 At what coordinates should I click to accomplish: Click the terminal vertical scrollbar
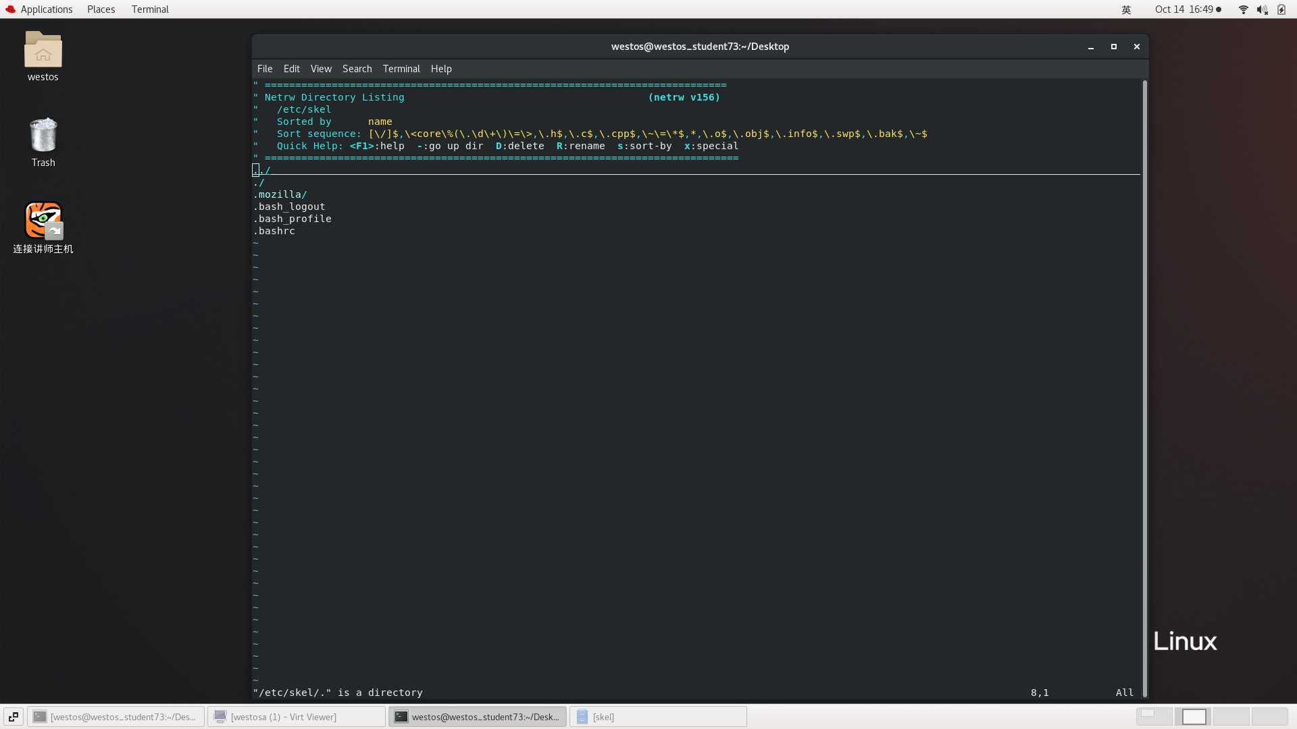(x=1144, y=388)
